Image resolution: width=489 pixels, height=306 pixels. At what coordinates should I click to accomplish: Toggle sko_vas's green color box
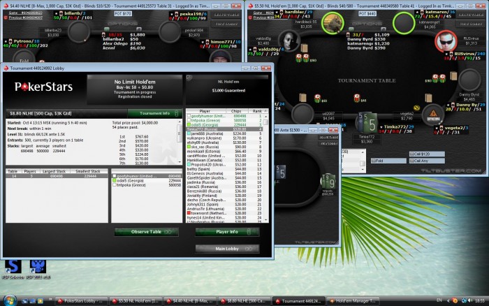click(189, 147)
